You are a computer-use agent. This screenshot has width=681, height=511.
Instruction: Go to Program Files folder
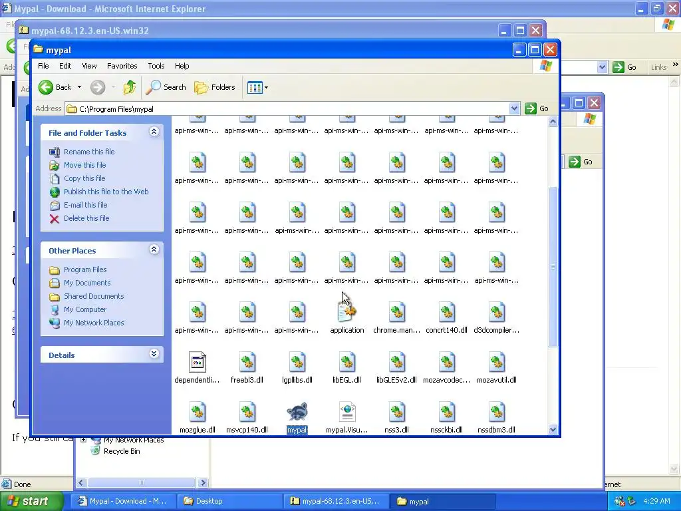point(85,269)
